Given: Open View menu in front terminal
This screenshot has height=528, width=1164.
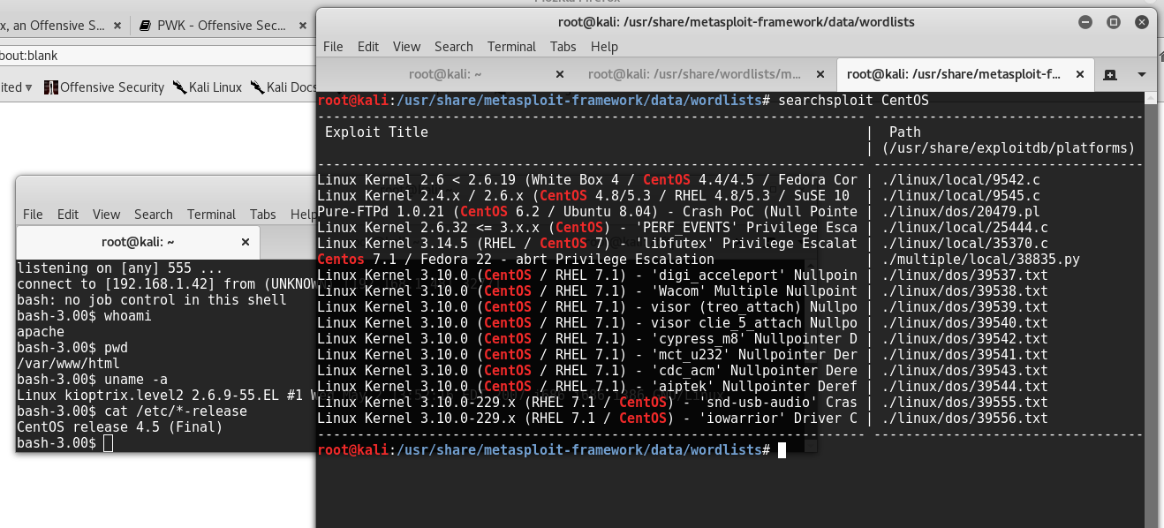Looking at the screenshot, I should (406, 47).
